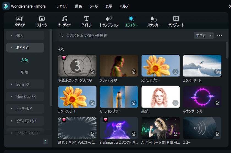Select the スクエアブラー flower thumbnail
Viewport: 231px width, 153px height.
tap(160, 66)
